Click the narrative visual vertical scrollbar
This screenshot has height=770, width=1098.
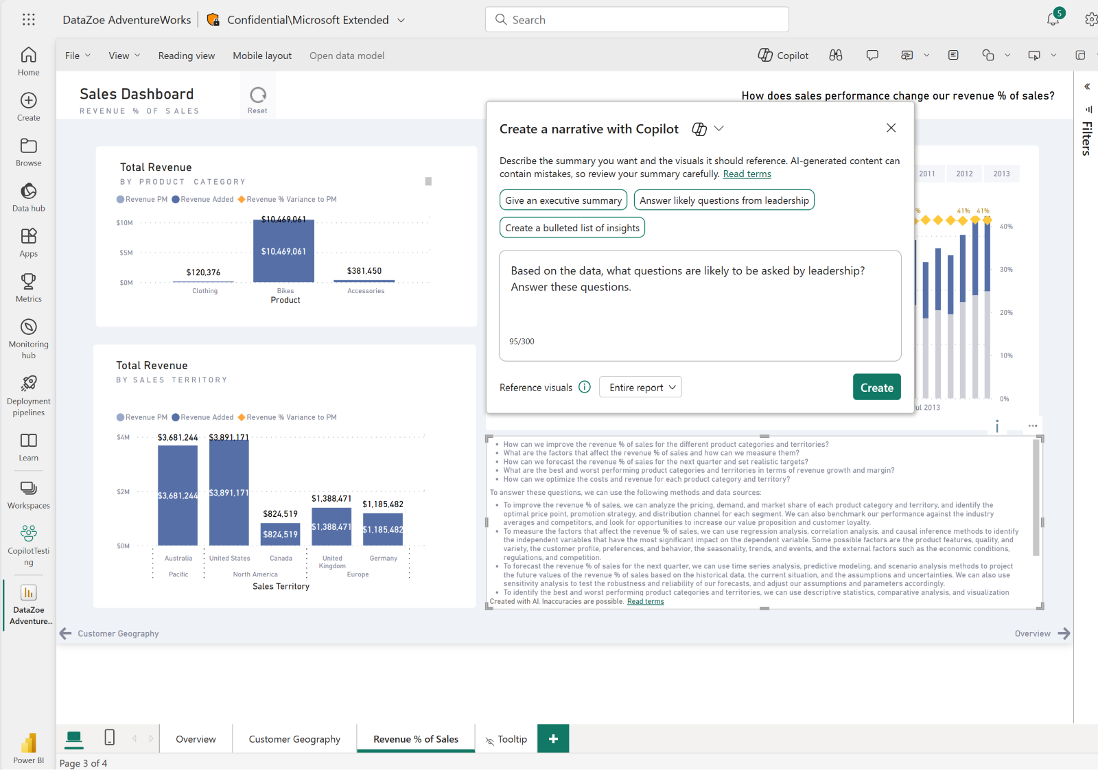[1036, 497]
